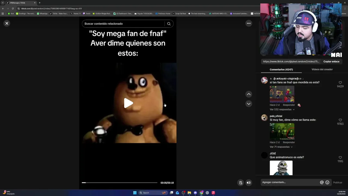Open the three-dot more options menu
This screenshot has height=196, width=348.
point(248,23)
